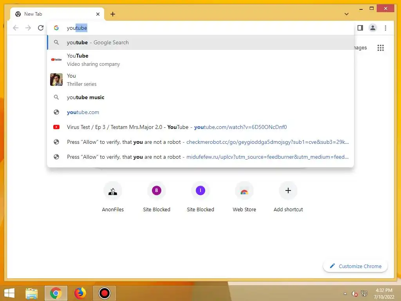Open the checkmerobot.cc history suggestion
This screenshot has width=401, height=301.
[201, 142]
